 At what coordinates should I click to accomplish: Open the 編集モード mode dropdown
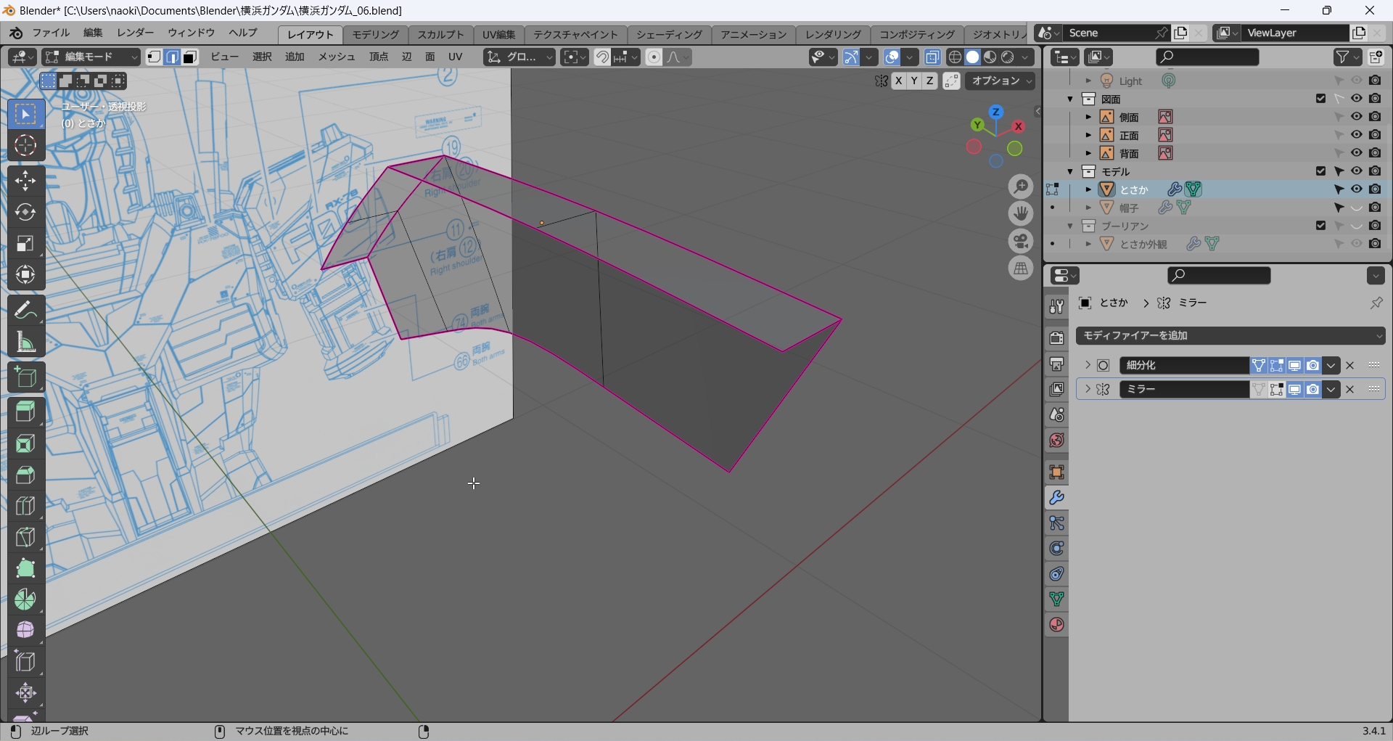(x=91, y=57)
